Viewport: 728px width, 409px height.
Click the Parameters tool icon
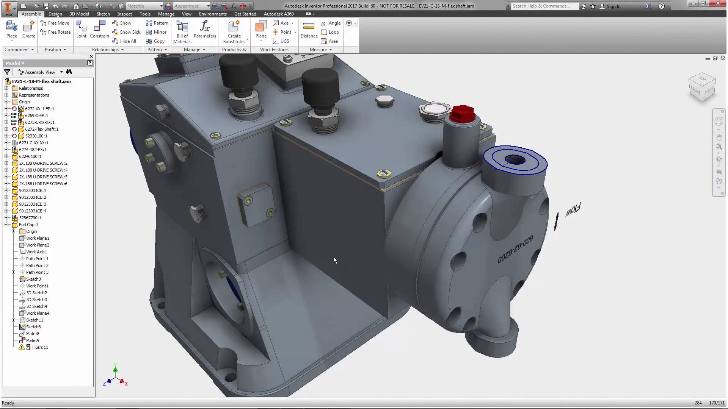click(204, 28)
